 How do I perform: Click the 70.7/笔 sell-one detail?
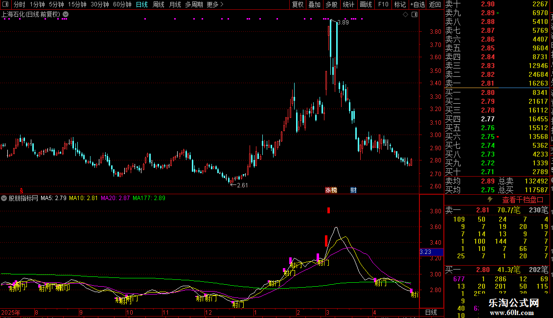tap(508, 210)
